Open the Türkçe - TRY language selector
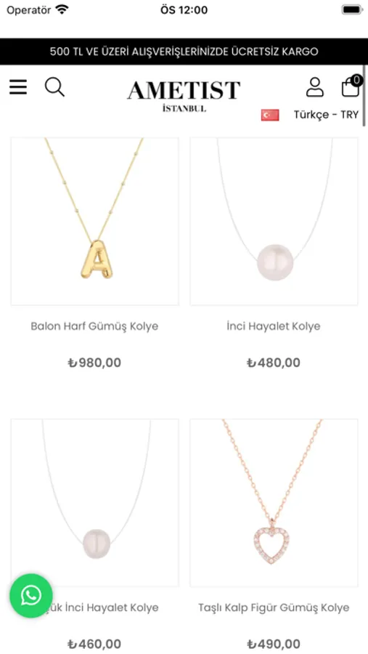368x654 pixels. click(326, 115)
